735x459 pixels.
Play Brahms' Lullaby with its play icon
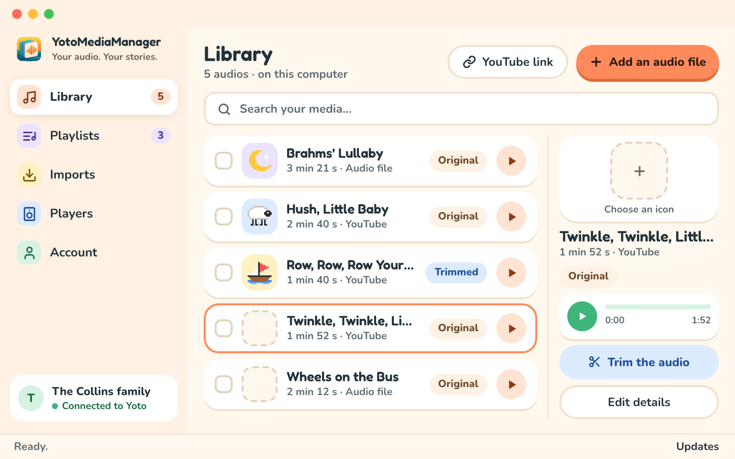pyautogui.click(x=511, y=161)
